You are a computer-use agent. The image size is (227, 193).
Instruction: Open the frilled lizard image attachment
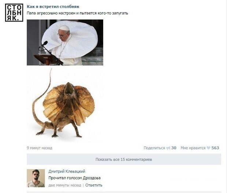[63, 103]
